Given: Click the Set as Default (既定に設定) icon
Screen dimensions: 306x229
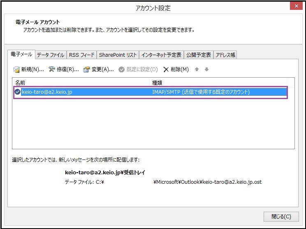Looking at the screenshot, I should tap(122, 69).
